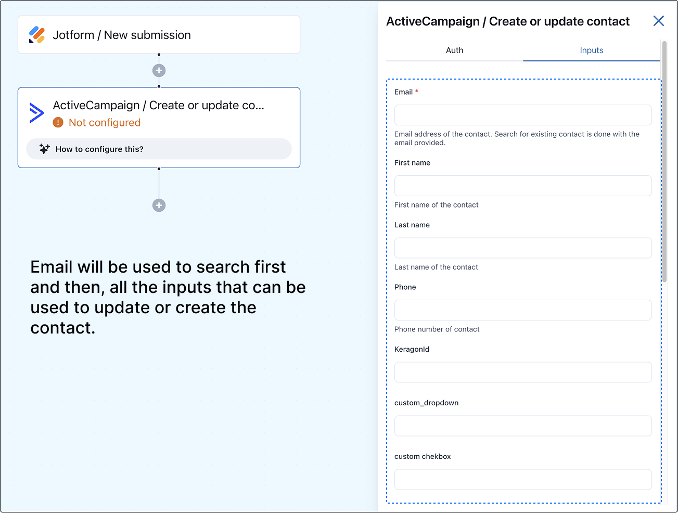Click the panel title ActiveCampaign / Create or update contact
The image size is (678, 513).
pyautogui.click(x=508, y=21)
